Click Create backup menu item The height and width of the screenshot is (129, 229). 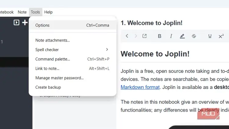72,87
